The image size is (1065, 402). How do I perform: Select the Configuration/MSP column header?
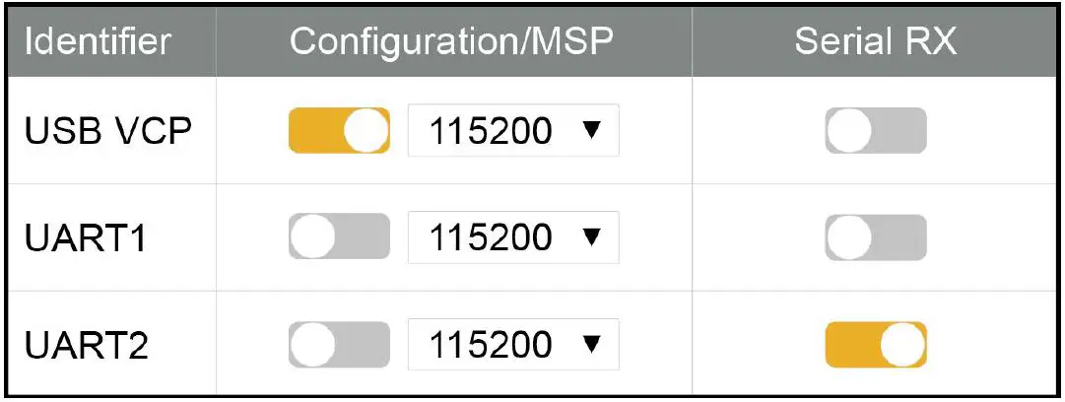pos(452,41)
